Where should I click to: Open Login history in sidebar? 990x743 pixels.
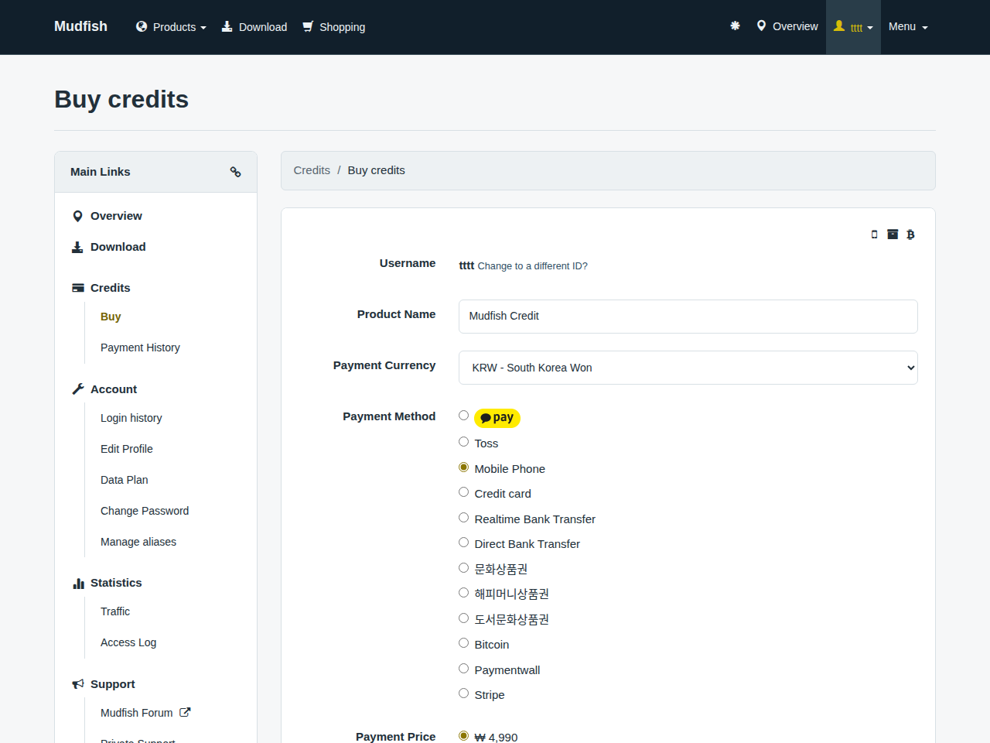pyautogui.click(x=131, y=418)
